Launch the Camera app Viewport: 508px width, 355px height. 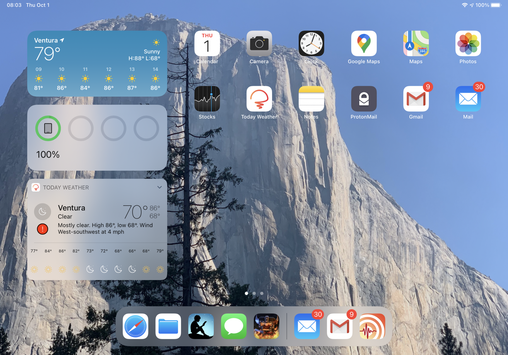[x=259, y=43]
